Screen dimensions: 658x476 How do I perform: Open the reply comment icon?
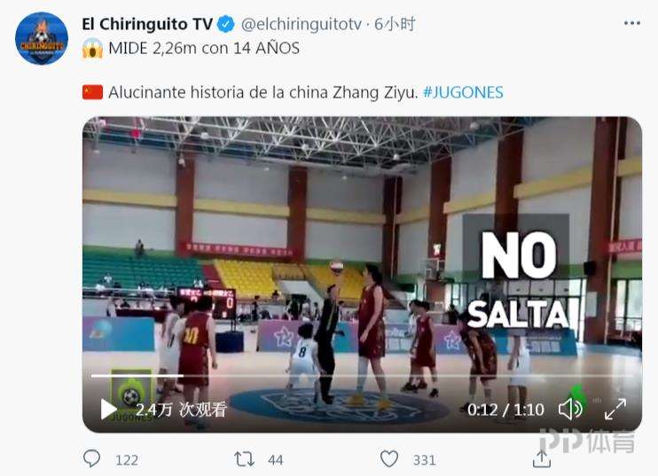91,458
